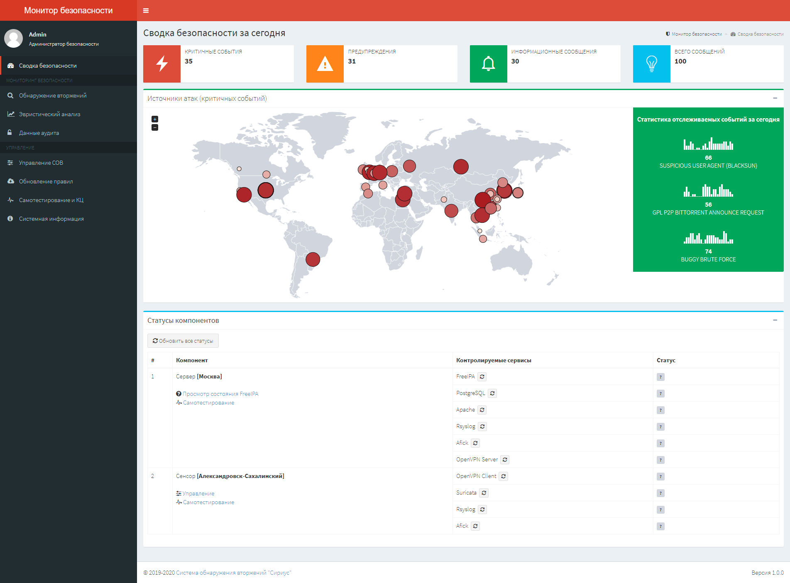Open Сводка безопасности in sidebar
Viewport: 790px width, 583px height.
[x=68, y=66]
